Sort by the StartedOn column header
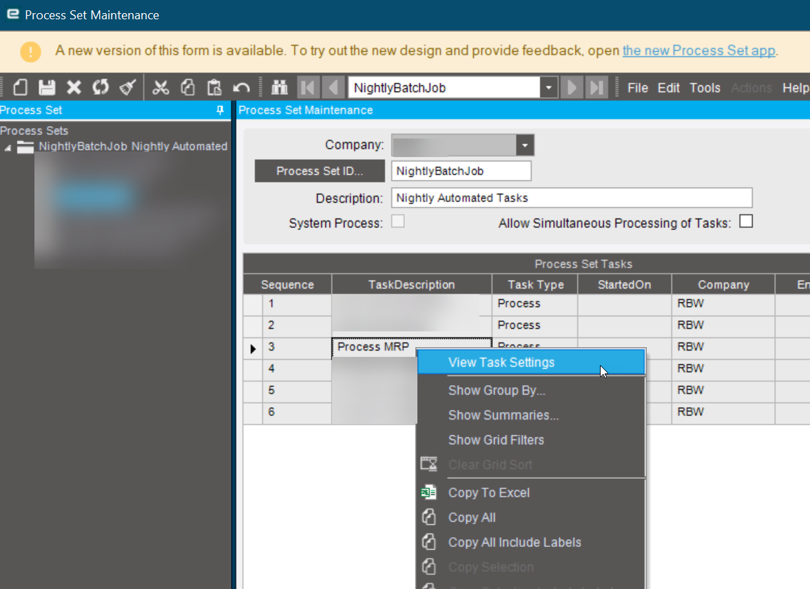 (624, 284)
